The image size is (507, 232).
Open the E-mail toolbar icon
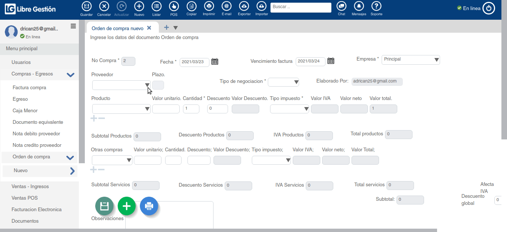(x=227, y=6)
